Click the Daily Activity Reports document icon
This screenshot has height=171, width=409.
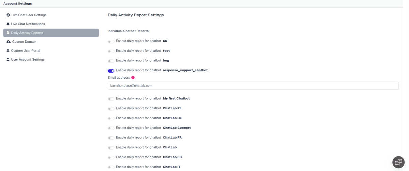click(8, 33)
